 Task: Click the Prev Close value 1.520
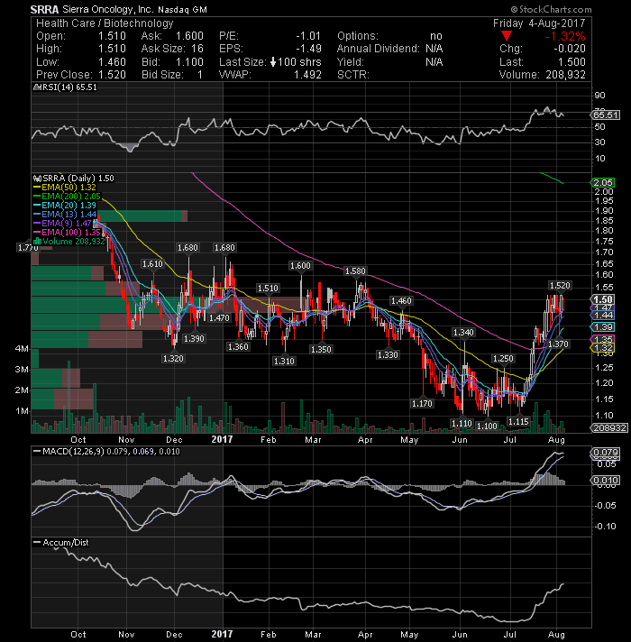[x=112, y=75]
